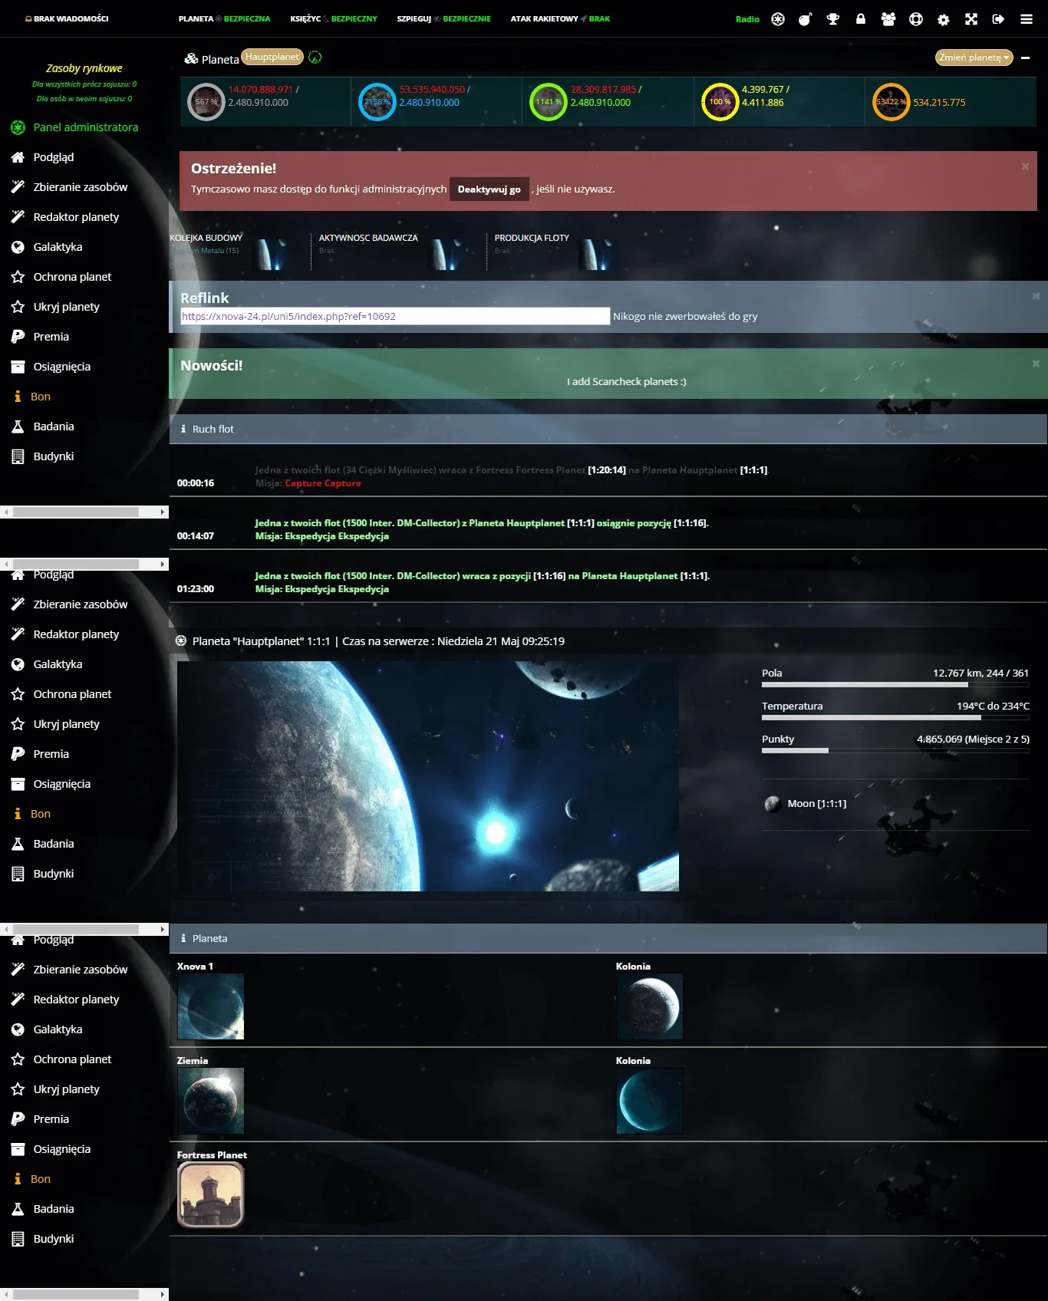
Task: Open the empire emblem icon next to Radio
Action: pyautogui.click(x=778, y=19)
